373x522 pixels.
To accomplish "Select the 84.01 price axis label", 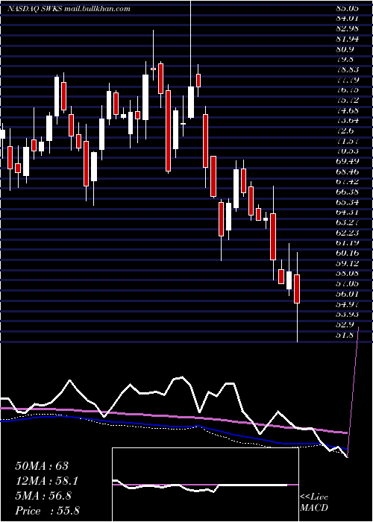I will pyautogui.click(x=348, y=19).
